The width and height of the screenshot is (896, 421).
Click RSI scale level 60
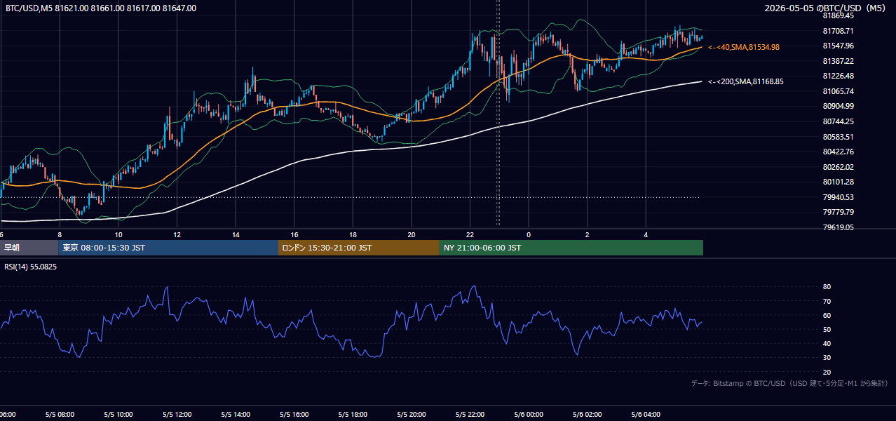[827, 315]
